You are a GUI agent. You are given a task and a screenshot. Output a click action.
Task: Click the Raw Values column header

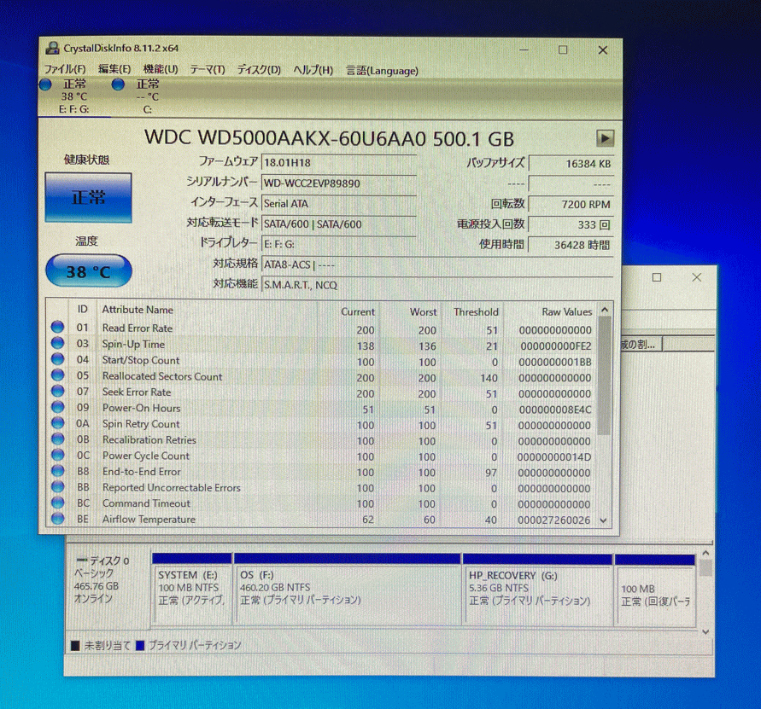566,311
